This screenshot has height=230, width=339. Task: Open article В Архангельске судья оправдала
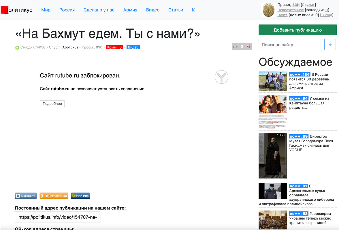point(296,195)
